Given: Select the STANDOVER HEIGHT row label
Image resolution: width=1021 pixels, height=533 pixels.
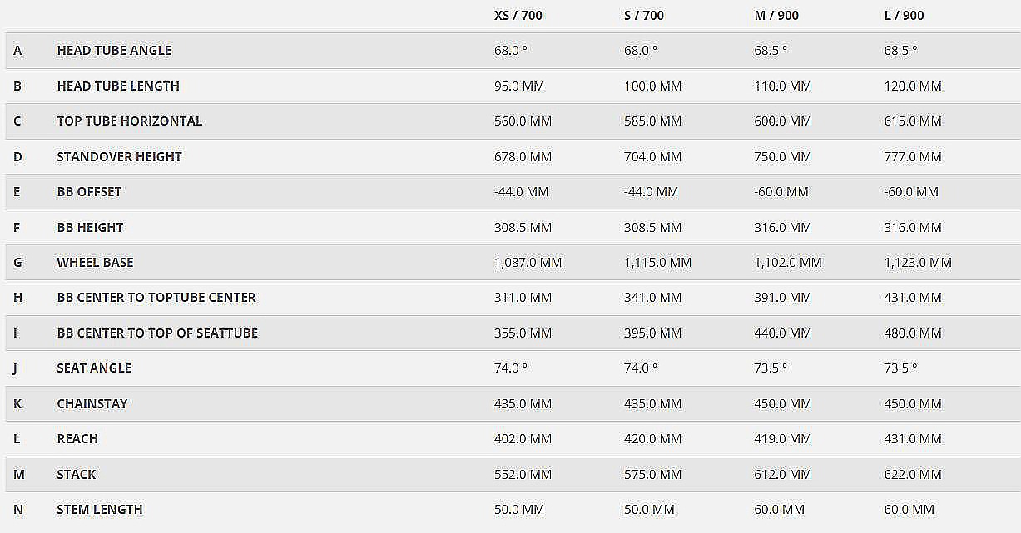Looking at the screenshot, I should click(x=119, y=156).
